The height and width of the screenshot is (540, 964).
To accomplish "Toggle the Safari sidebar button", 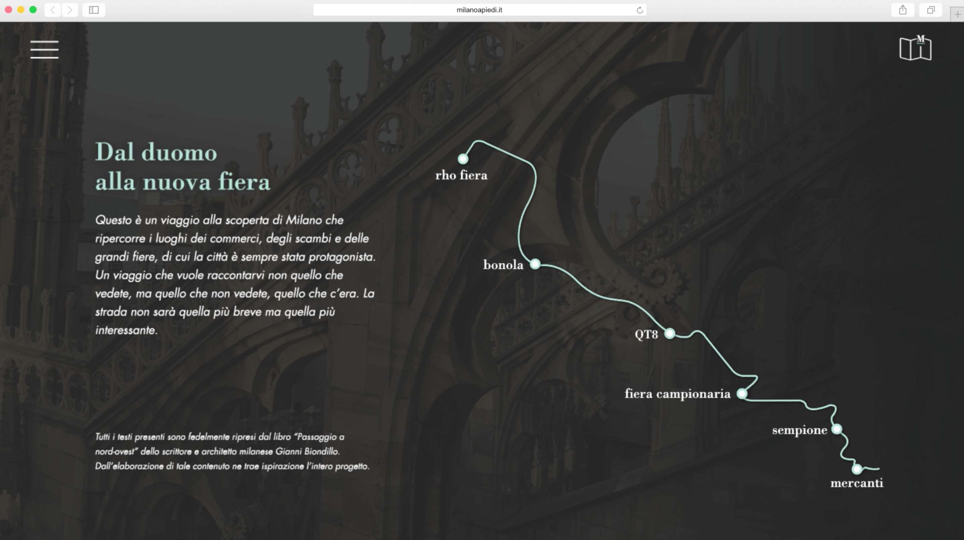I will [94, 10].
